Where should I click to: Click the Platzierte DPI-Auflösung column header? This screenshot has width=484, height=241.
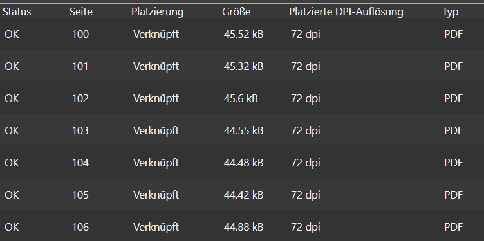(346, 12)
